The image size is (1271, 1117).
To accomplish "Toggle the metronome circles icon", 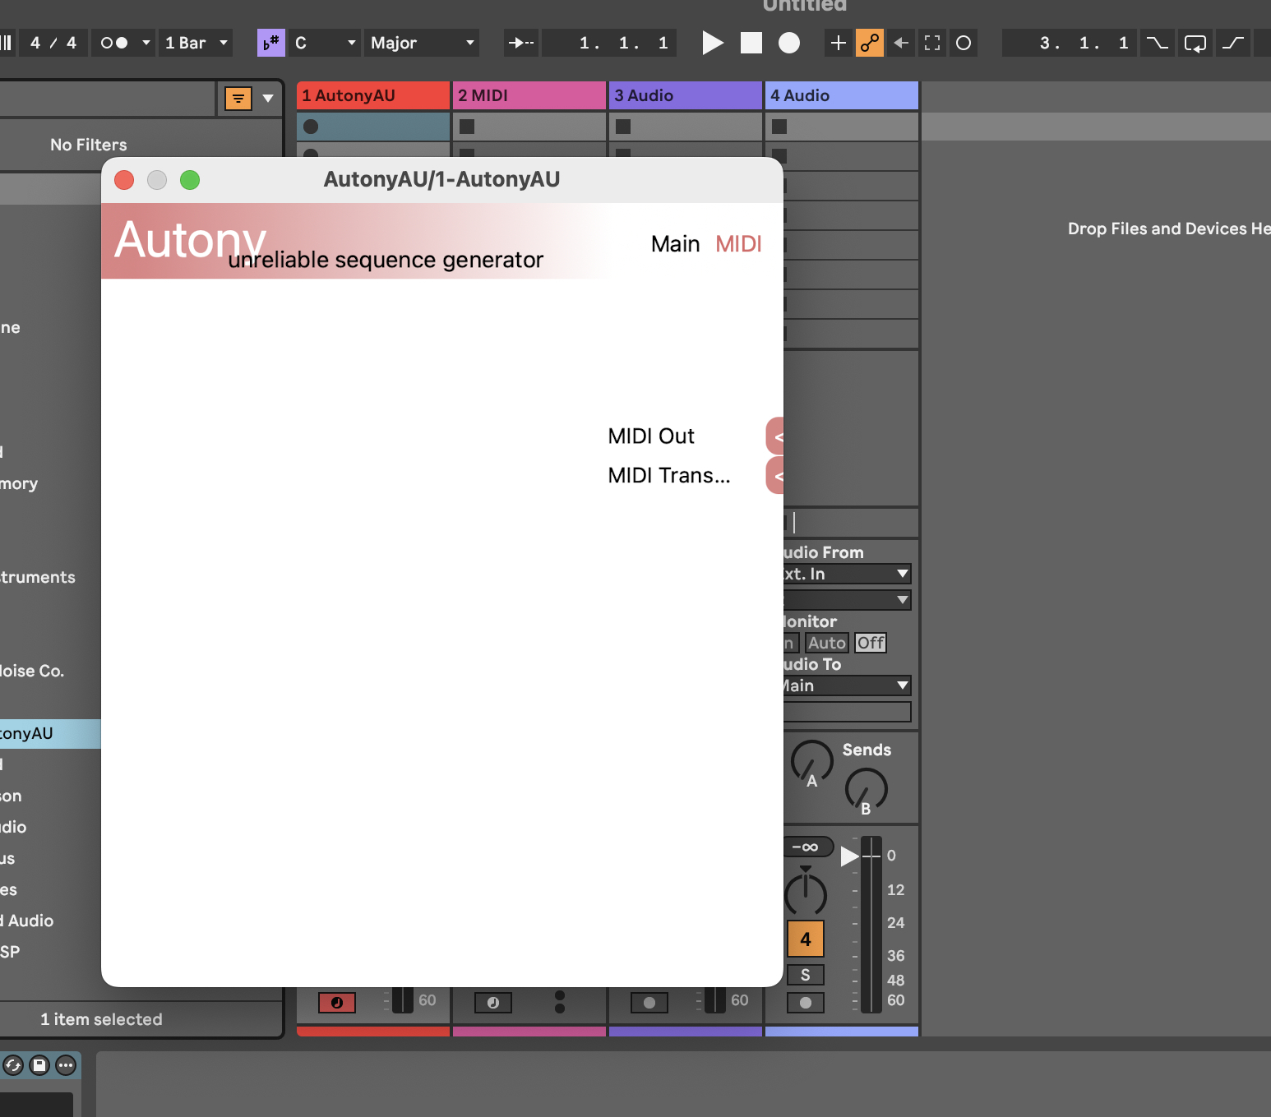I will tap(114, 43).
